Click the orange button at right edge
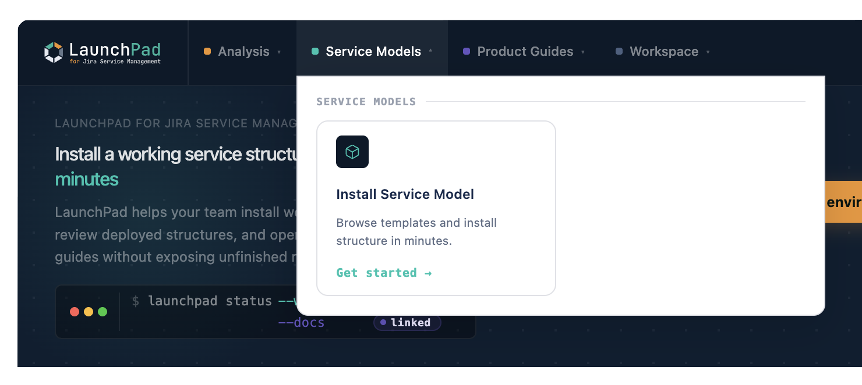Screen dimensions: 862x385 click(843, 202)
